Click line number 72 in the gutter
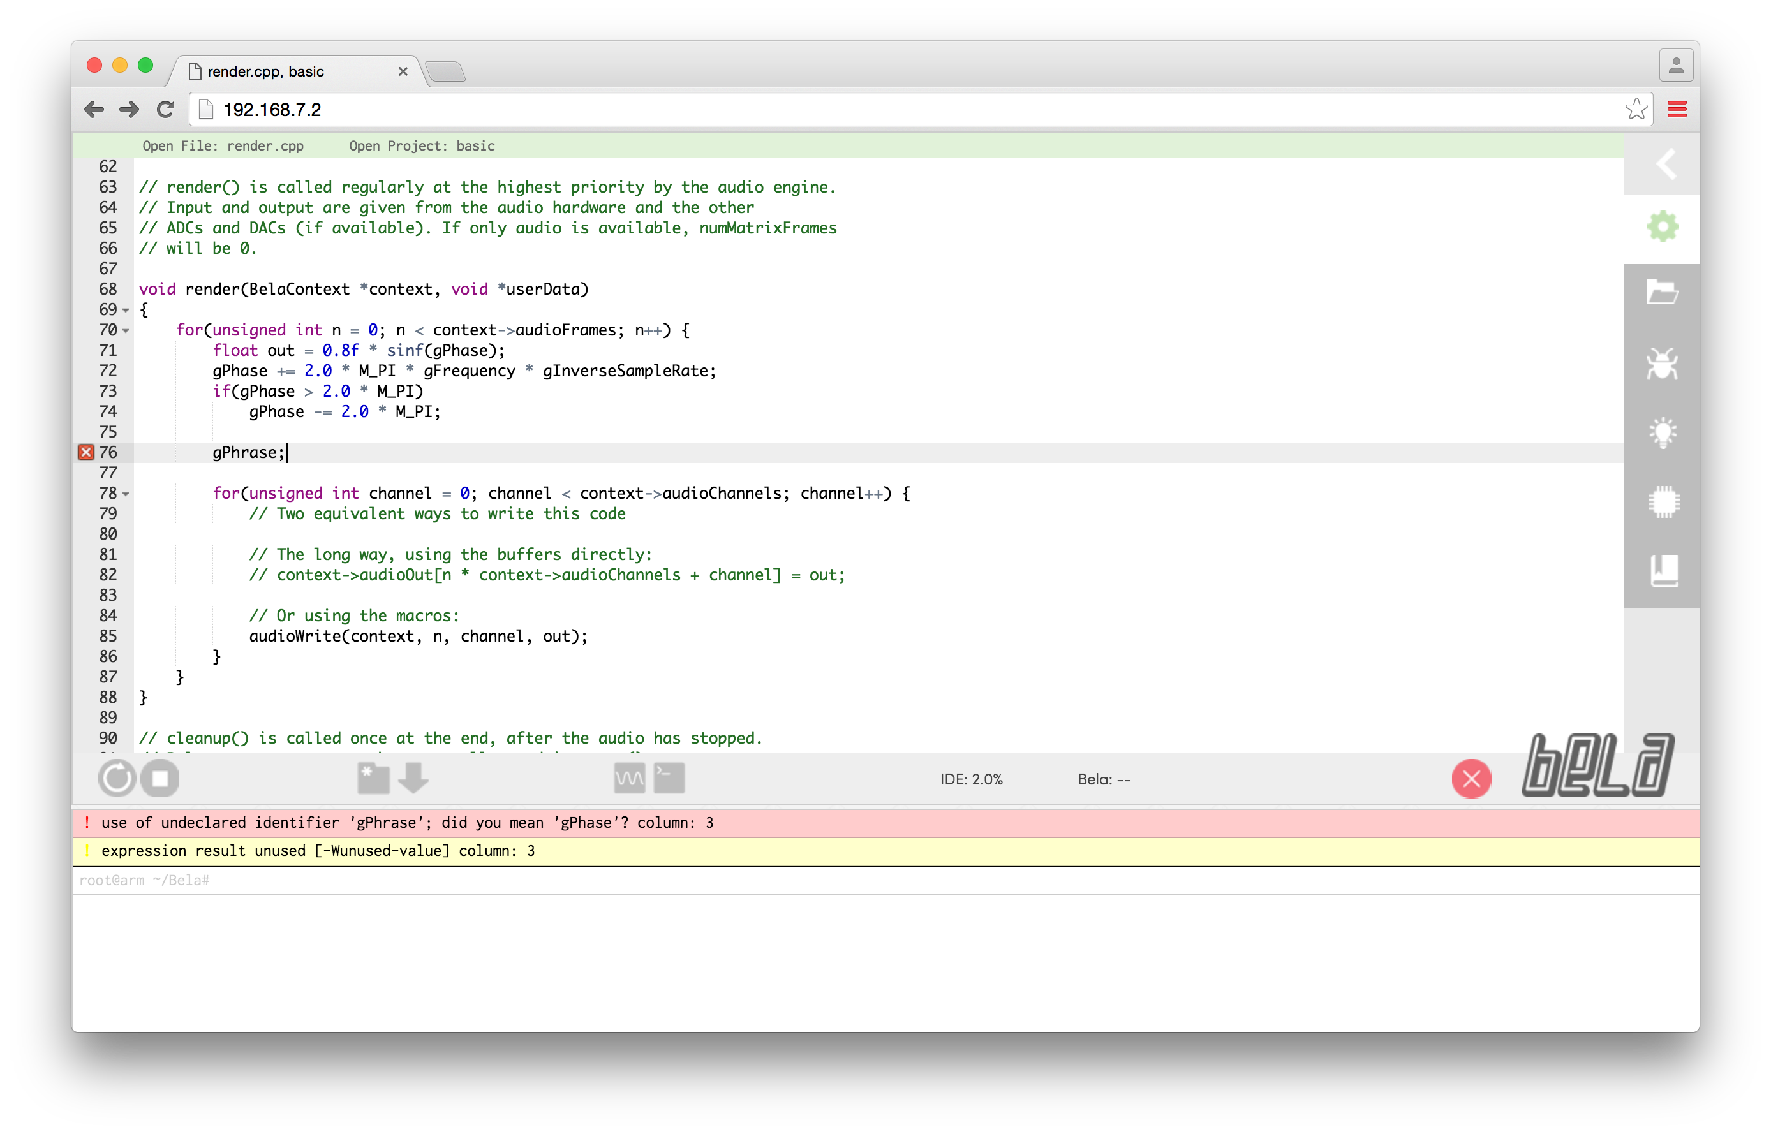Screen dimensions: 1771x1134 [108, 371]
